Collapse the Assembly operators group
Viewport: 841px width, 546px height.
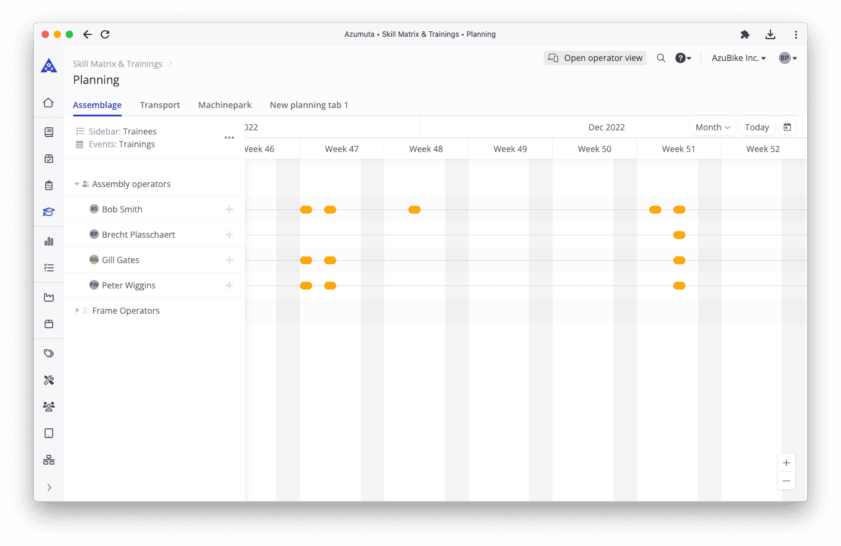tap(77, 183)
